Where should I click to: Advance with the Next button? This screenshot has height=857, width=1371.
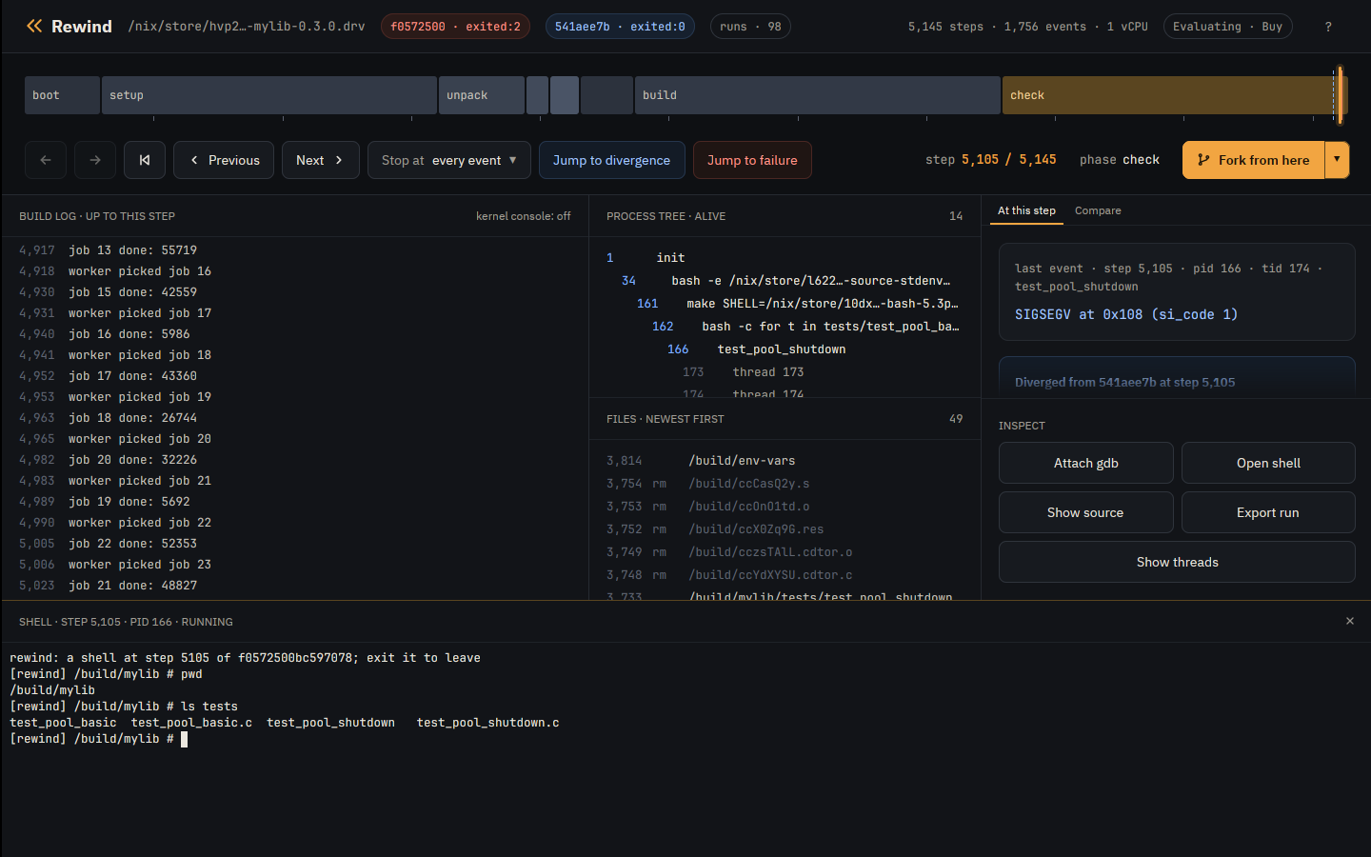click(x=321, y=160)
